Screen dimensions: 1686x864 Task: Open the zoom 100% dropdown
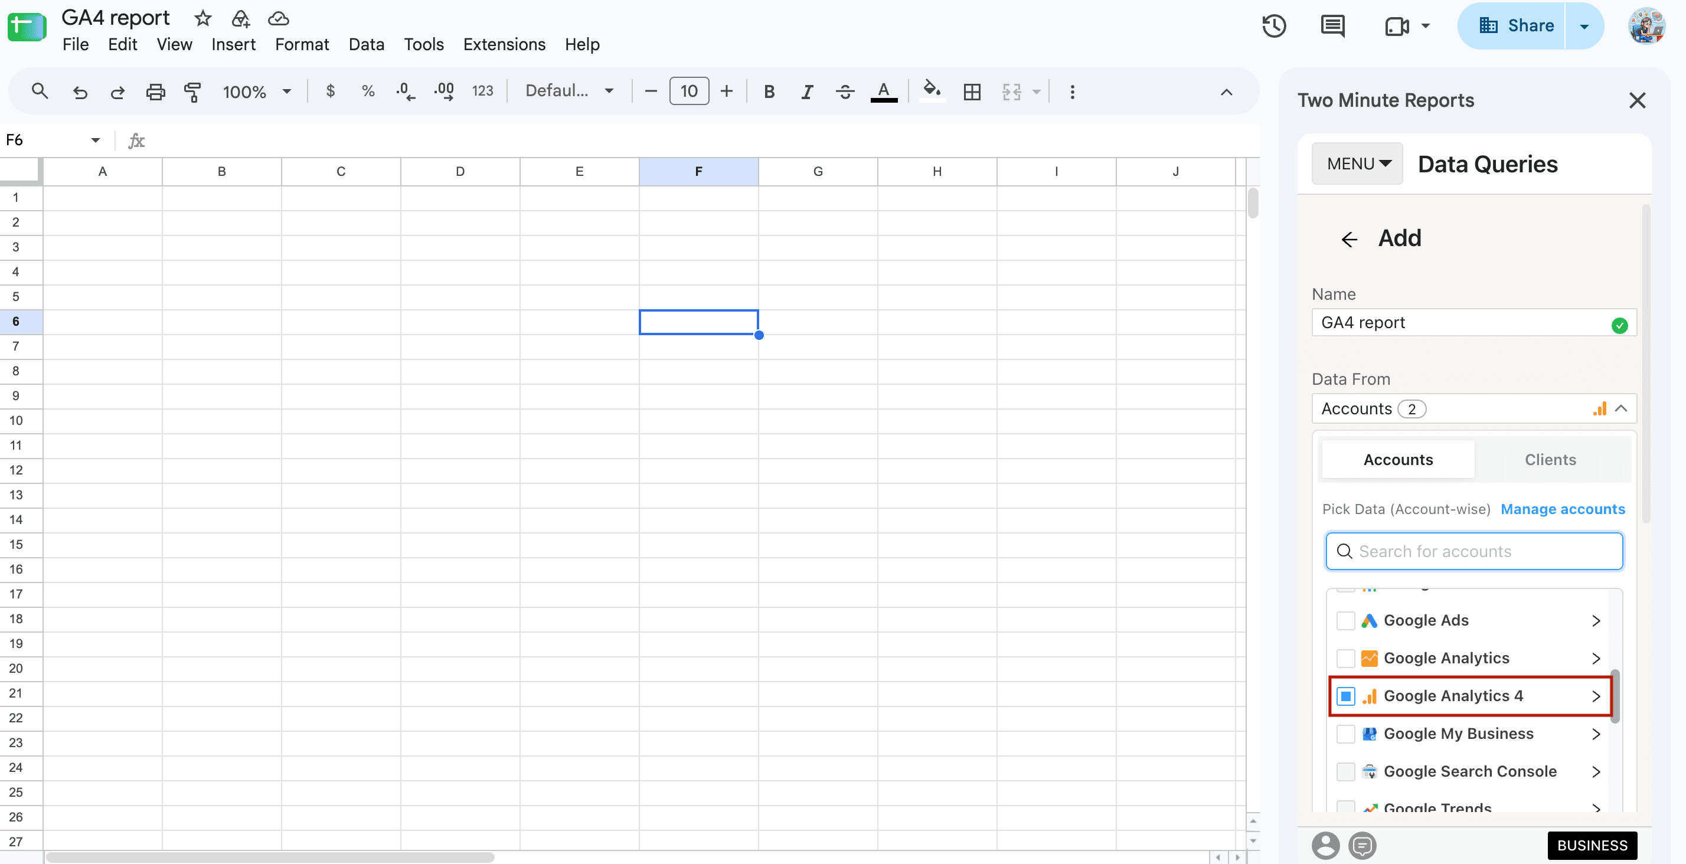257,91
